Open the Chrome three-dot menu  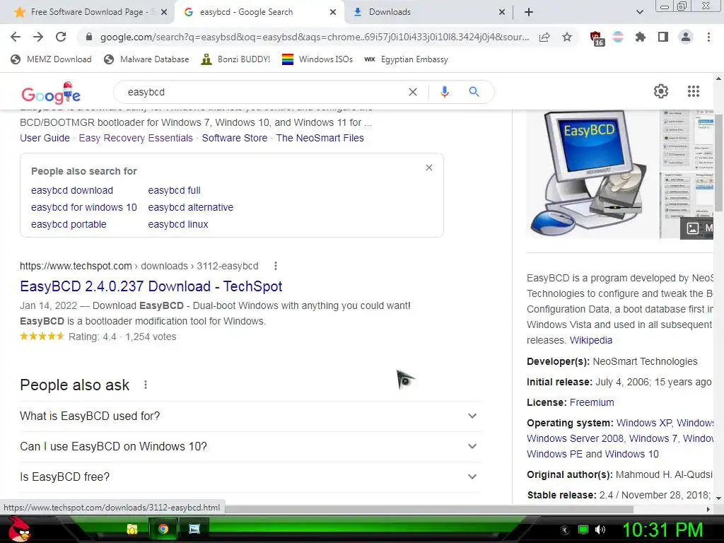708,37
